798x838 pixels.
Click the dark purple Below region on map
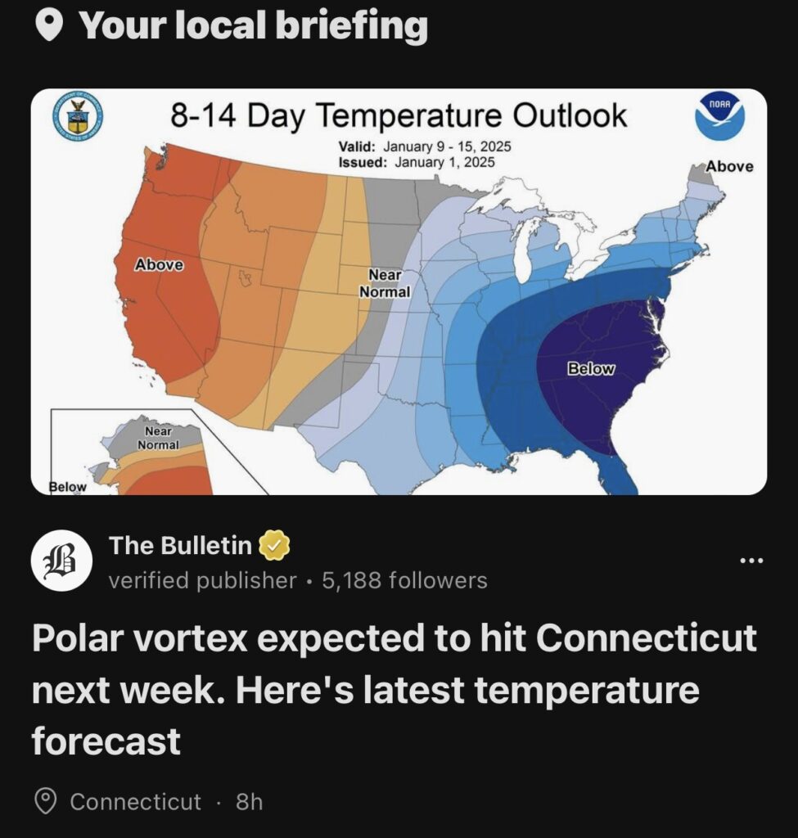point(591,369)
